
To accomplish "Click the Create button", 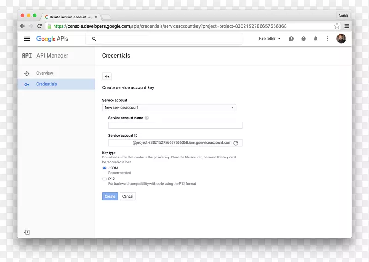I will [110, 196].
